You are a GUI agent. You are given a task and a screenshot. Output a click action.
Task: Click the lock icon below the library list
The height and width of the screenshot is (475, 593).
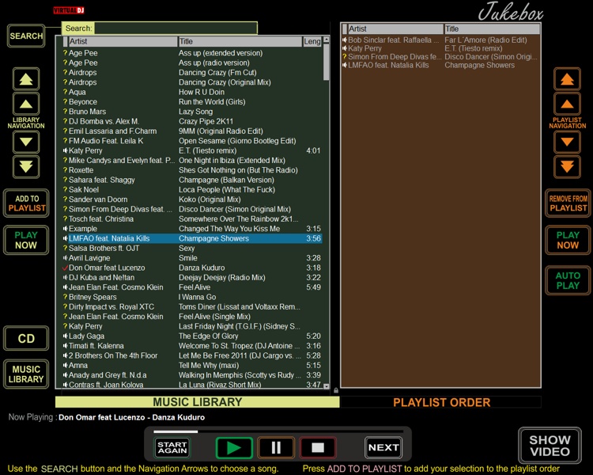336,390
